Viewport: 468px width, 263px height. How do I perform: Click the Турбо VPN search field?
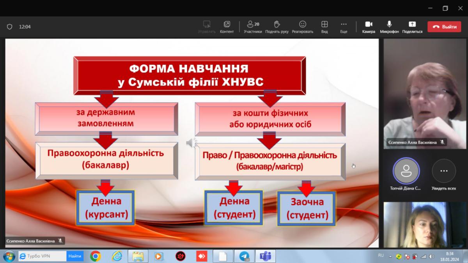[42, 256]
